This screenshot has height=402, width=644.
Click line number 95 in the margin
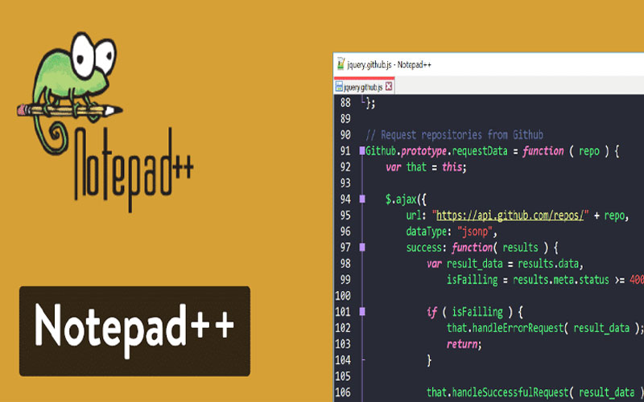click(345, 215)
